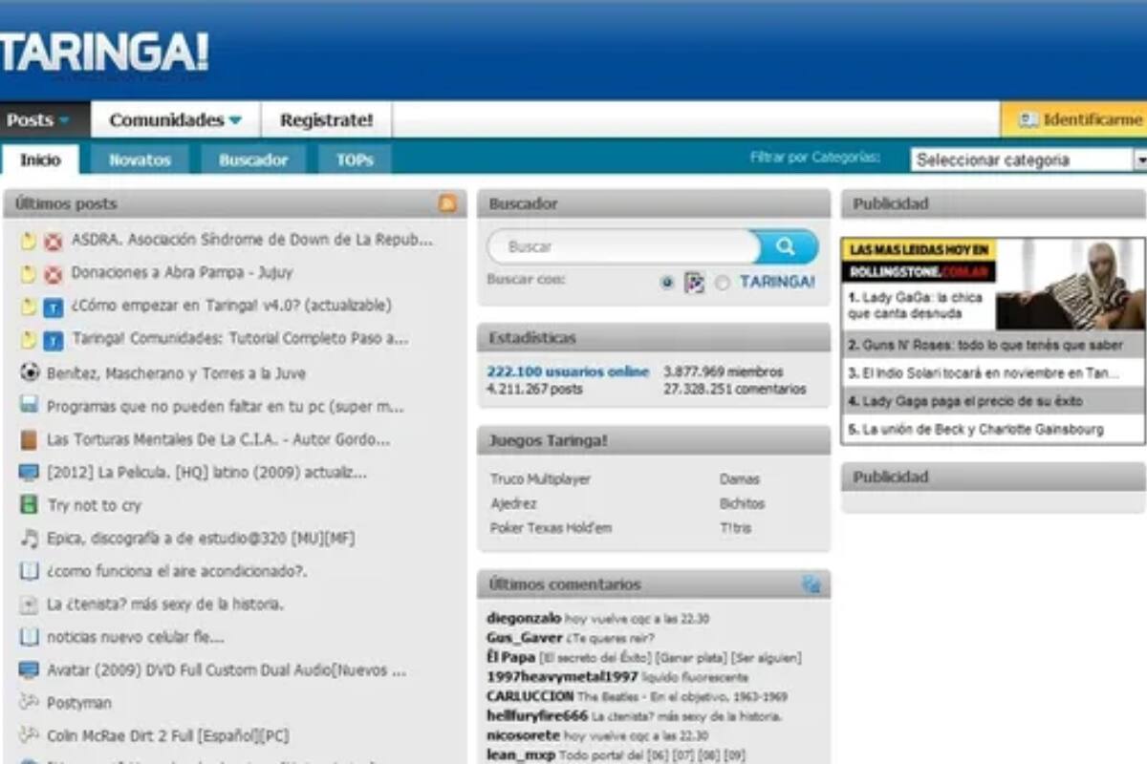Open the Gus_Gaver user link
Viewport: 1147px width, 764px height.
[525, 638]
